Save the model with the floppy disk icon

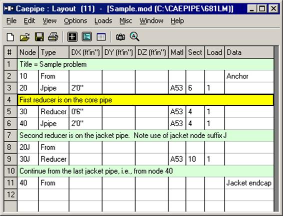pyautogui.click(x=39, y=37)
